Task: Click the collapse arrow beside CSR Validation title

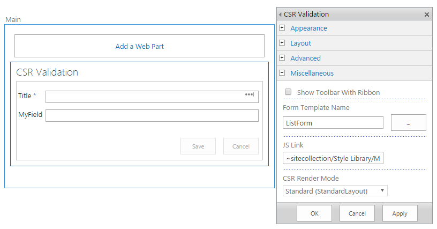Action: pyautogui.click(x=280, y=14)
